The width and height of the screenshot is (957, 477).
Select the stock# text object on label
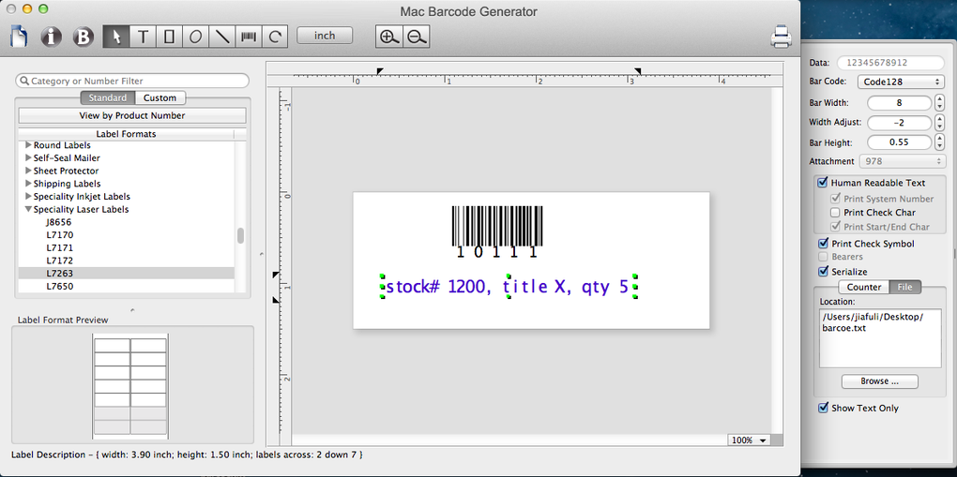(x=509, y=286)
